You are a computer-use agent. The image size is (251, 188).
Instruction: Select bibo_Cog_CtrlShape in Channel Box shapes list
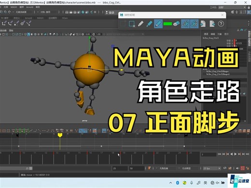tap(217, 71)
